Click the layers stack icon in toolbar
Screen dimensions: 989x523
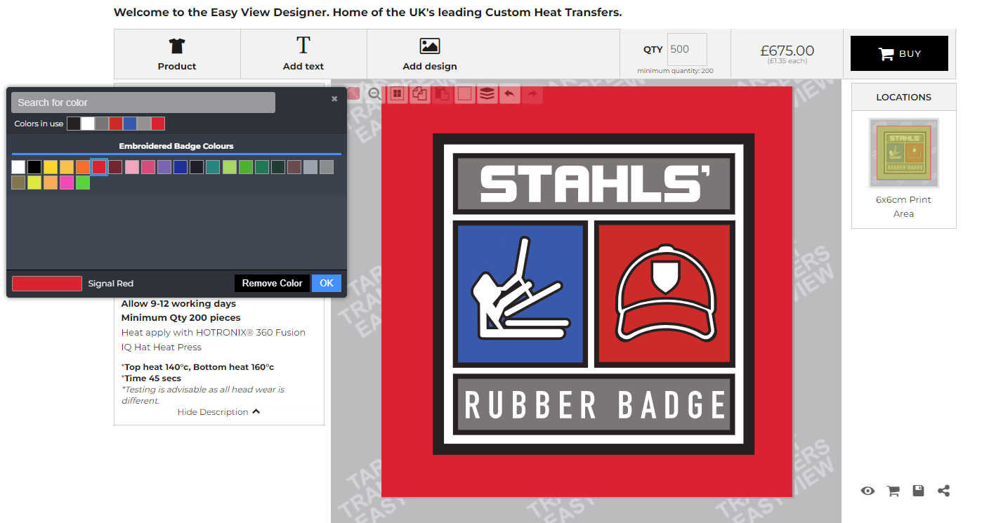(487, 93)
